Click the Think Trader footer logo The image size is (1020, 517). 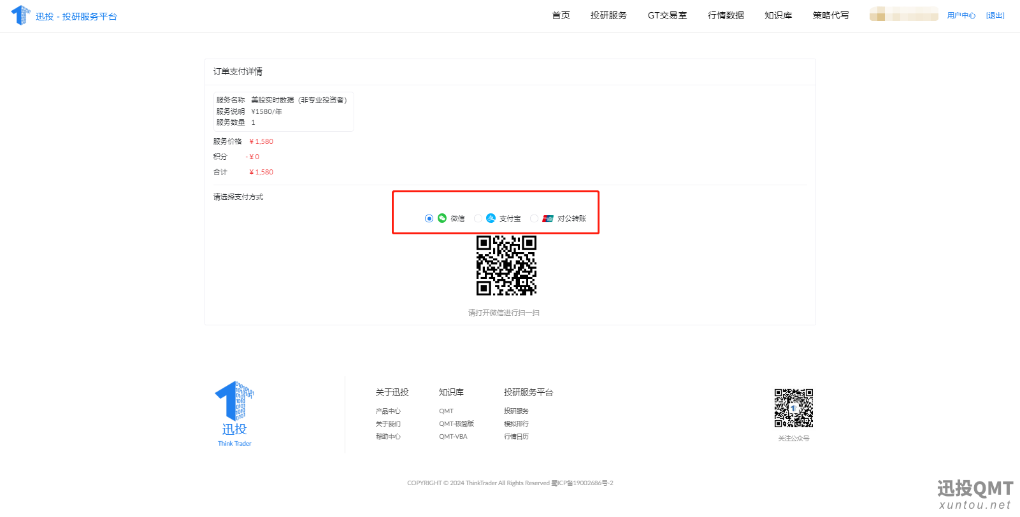(x=234, y=414)
